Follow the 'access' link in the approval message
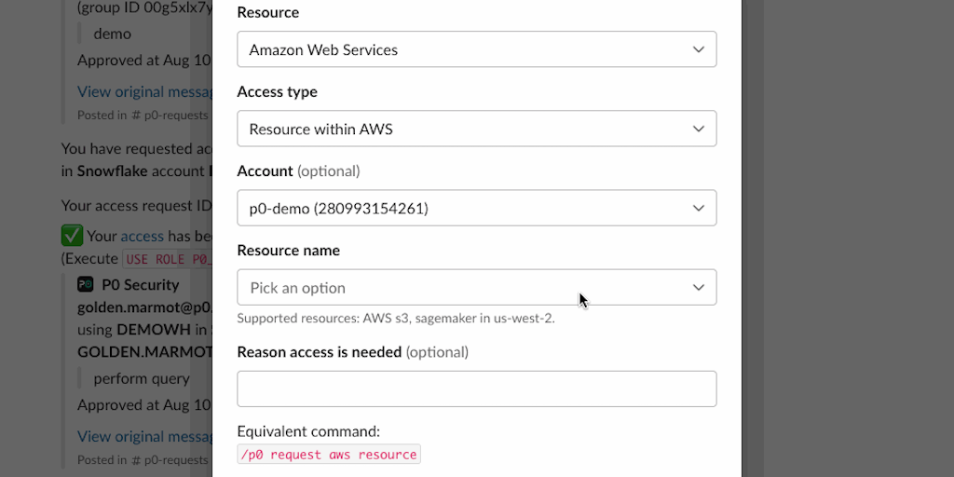 pyautogui.click(x=142, y=236)
